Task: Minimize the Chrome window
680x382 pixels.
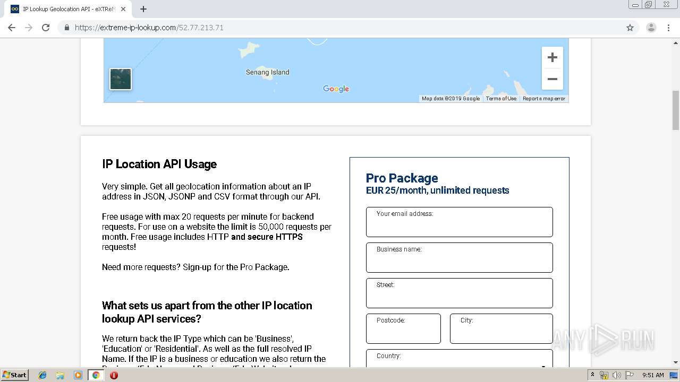Action: (x=635, y=5)
